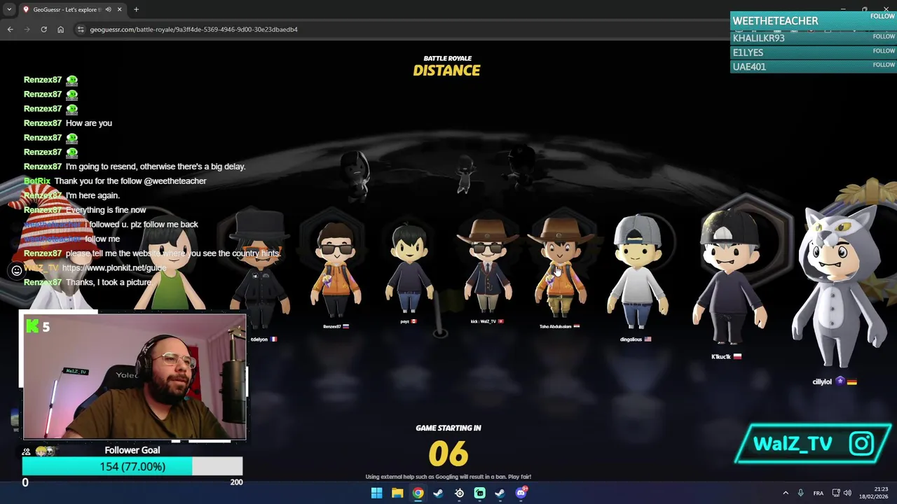Click the Follower Goal progress bar
Image resolution: width=897 pixels, height=504 pixels.
pyautogui.click(x=132, y=466)
